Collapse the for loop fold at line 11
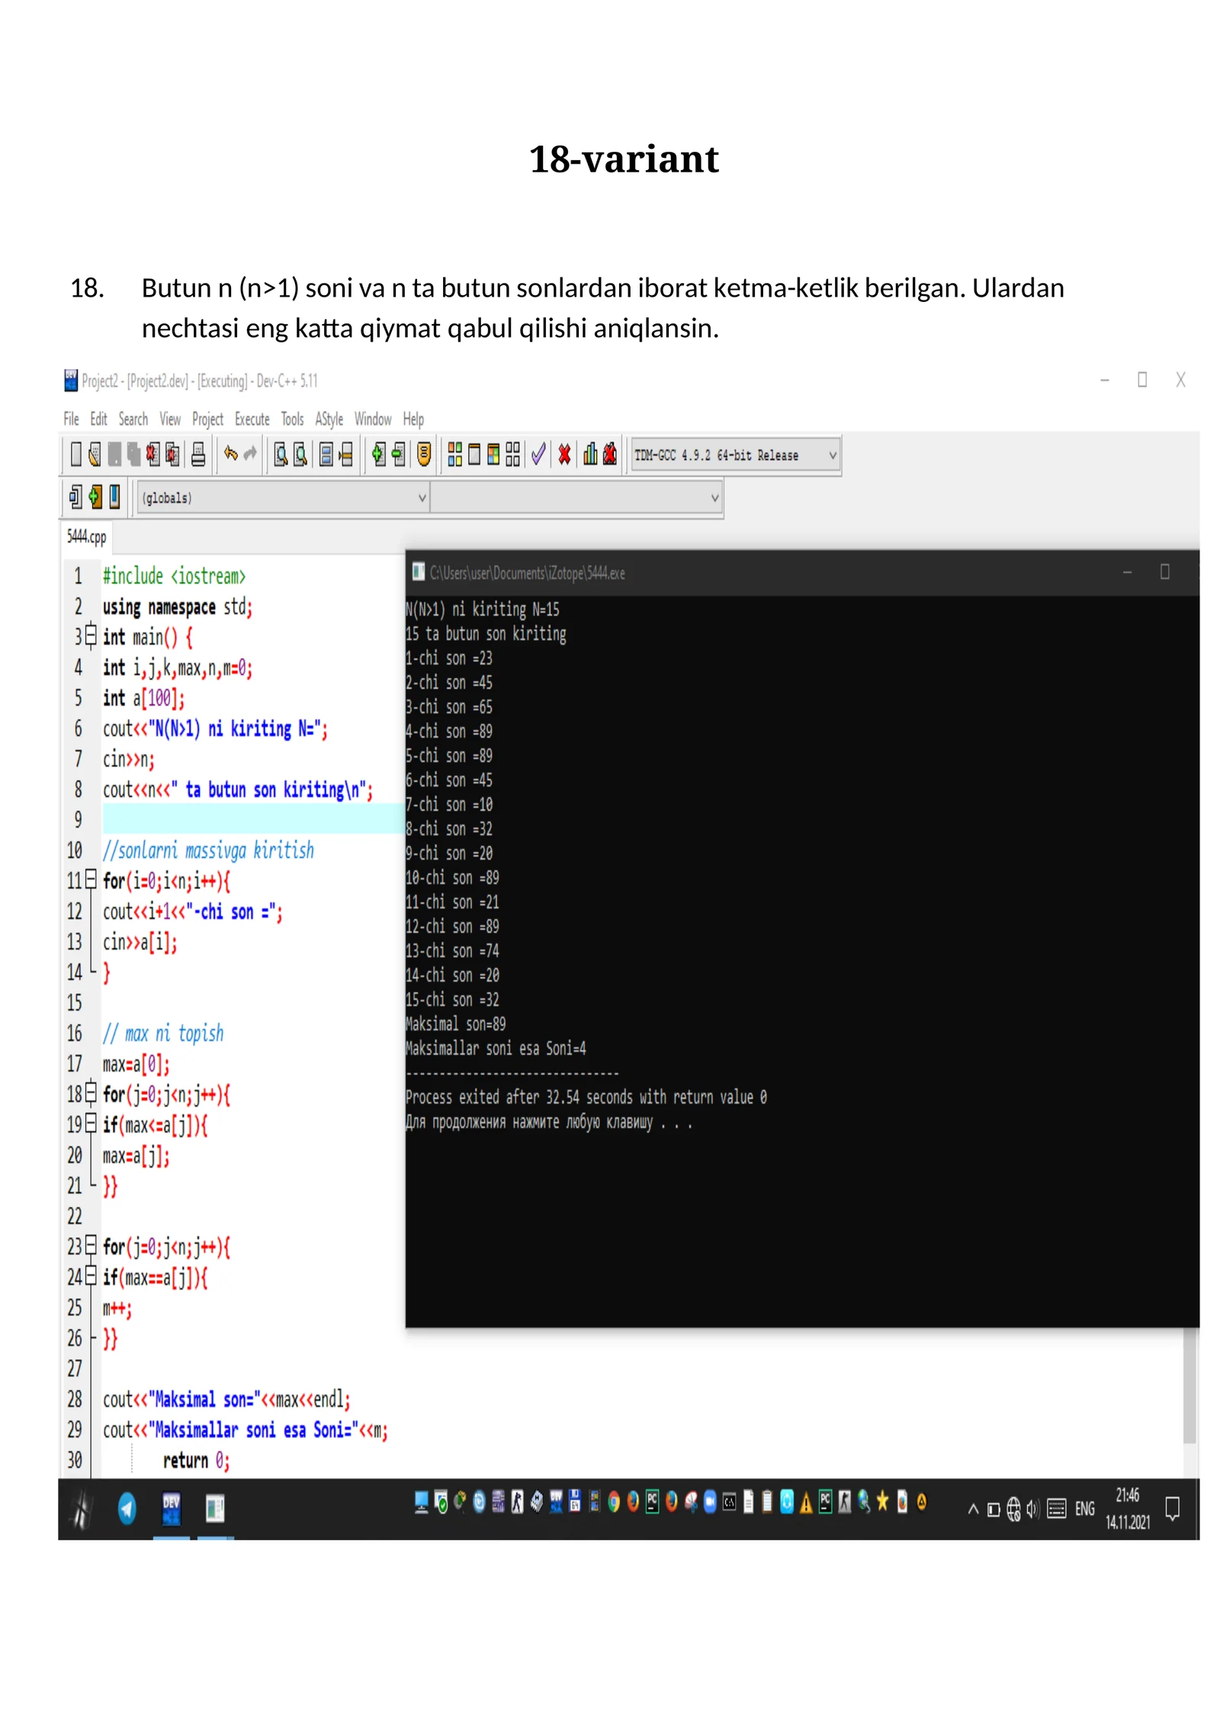The image size is (1220, 1725). [x=91, y=880]
